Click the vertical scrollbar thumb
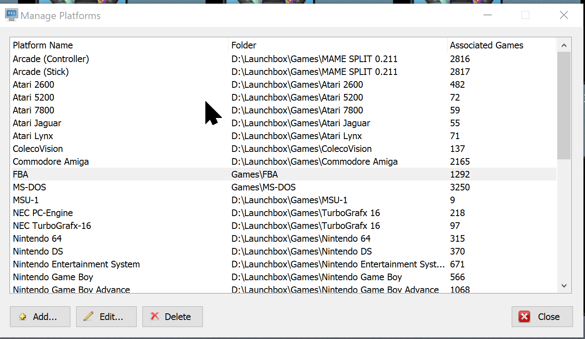585x339 pixels. coord(564,106)
